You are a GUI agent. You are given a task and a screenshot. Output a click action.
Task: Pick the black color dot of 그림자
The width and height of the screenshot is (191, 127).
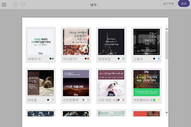coord(154,59)
